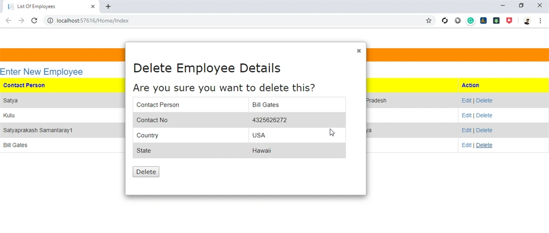Image resolution: width=549 pixels, height=233 pixels.
Task: Select the Kulu name cell
Action: (9, 116)
